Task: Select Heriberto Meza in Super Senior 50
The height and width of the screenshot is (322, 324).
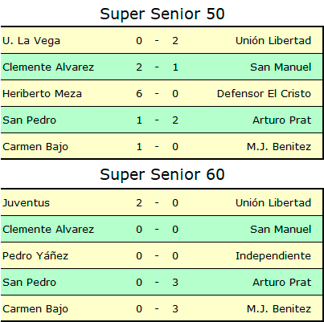Action: (42, 94)
